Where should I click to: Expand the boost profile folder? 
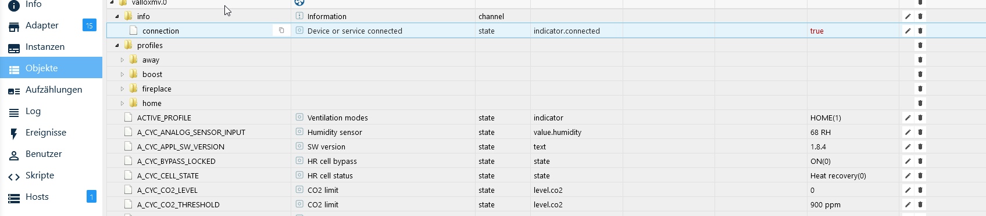pyautogui.click(x=122, y=74)
